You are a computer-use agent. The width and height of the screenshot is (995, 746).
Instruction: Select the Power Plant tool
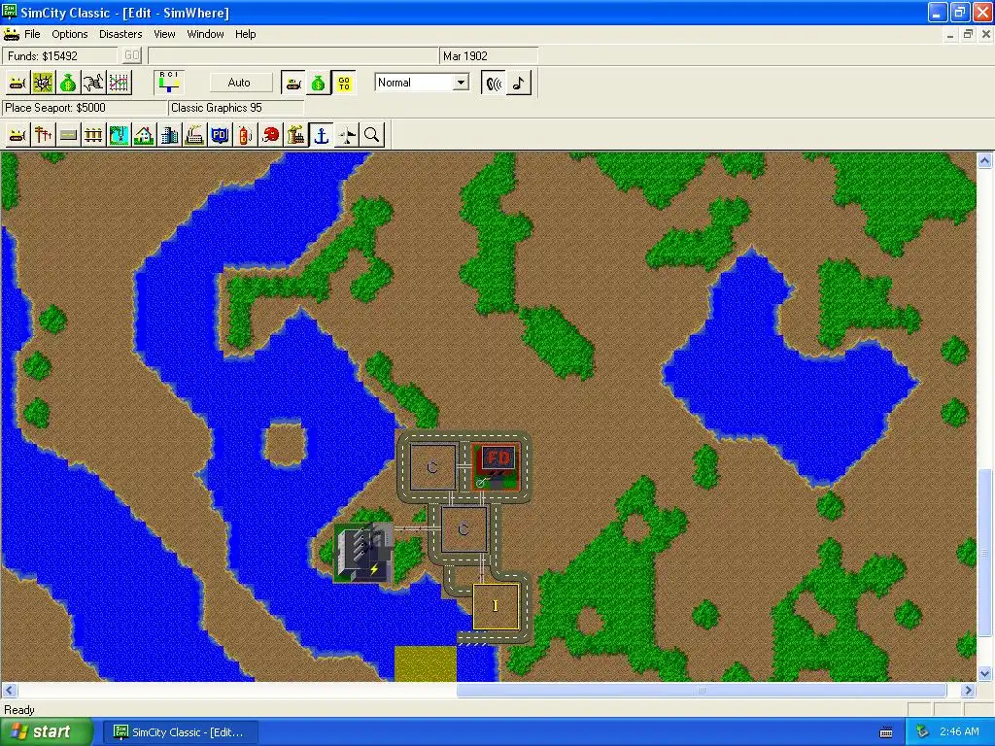[x=296, y=135]
